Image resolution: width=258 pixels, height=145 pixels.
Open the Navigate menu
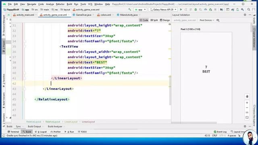pyautogui.click(x=31, y=4)
